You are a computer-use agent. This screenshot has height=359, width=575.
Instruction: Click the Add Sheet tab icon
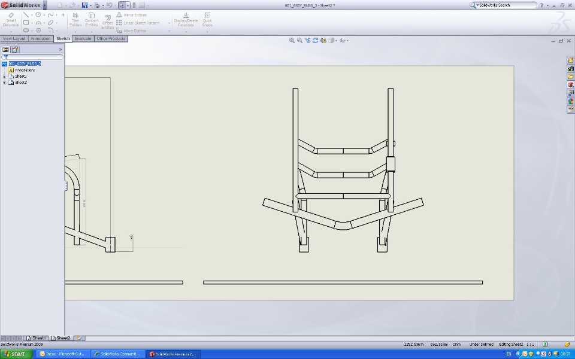[x=79, y=338]
